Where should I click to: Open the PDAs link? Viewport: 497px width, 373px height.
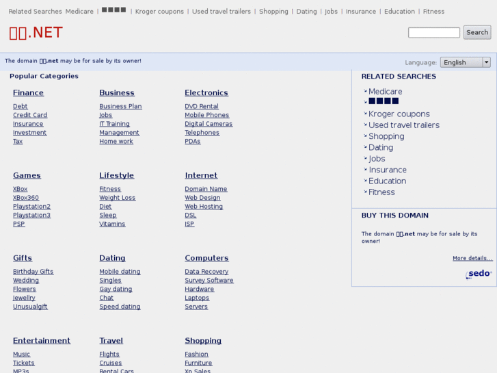193,141
